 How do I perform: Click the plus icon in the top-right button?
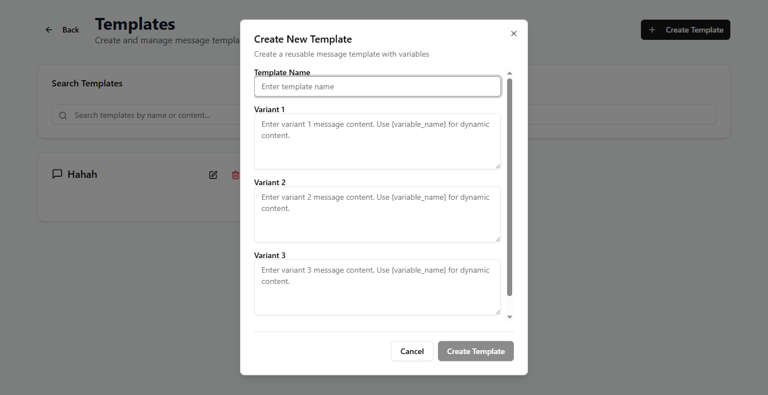(652, 30)
